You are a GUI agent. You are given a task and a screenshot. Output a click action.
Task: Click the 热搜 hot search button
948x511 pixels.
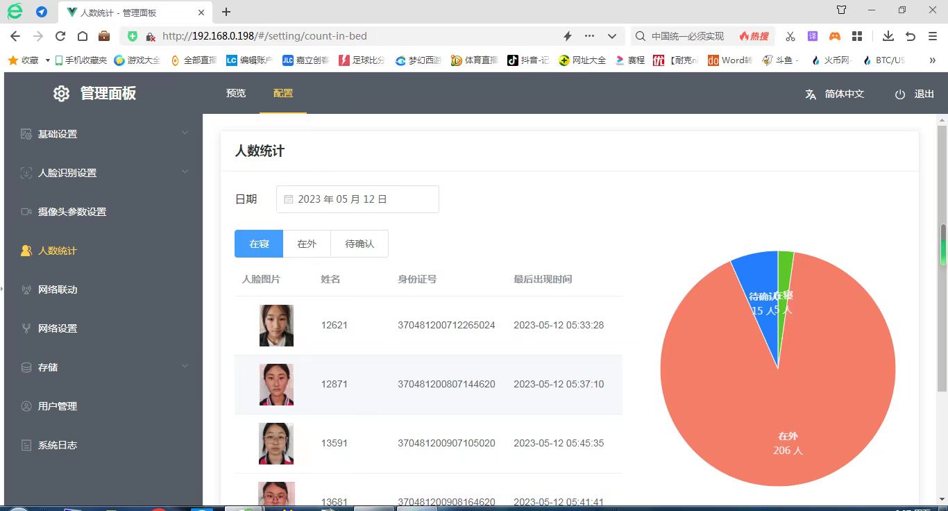point(754,36)
